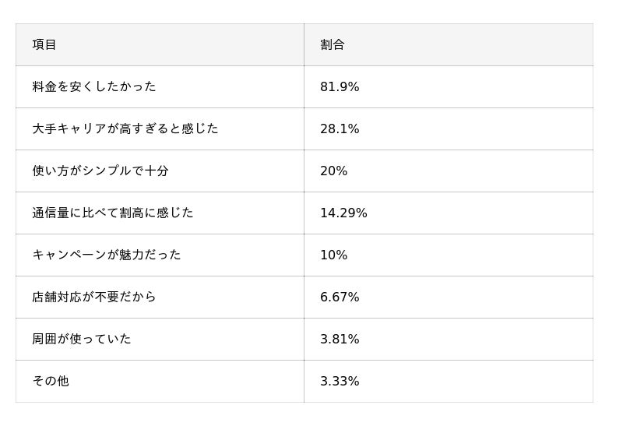Select the その他 row label

pos(51,382)
